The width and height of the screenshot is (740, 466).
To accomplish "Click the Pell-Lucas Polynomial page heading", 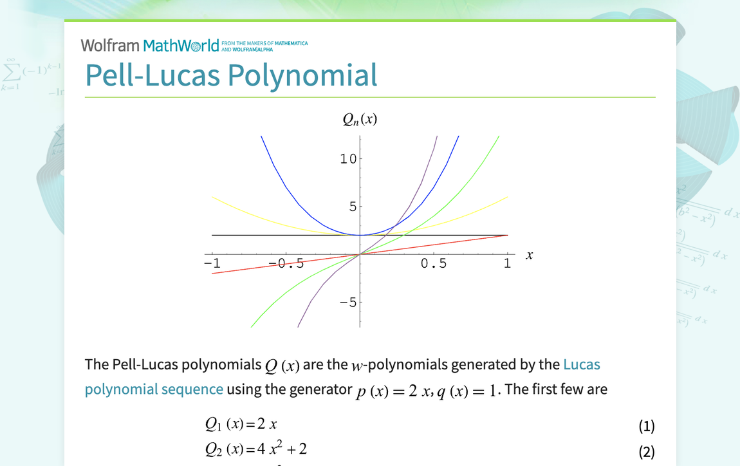I will (230, 75).
